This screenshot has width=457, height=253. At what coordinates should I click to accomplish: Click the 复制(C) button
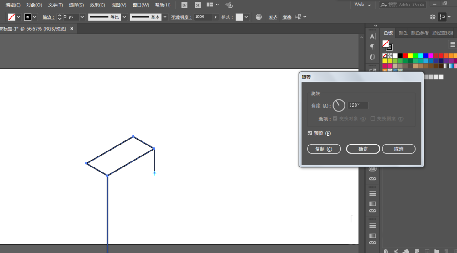pos(324,149)
